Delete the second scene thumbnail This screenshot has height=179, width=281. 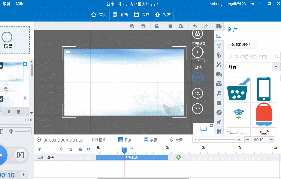click(x=25, y=97)
